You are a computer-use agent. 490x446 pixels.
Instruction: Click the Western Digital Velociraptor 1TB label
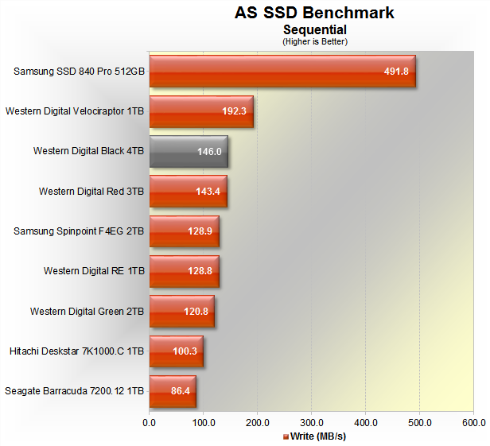coord(75,112)
